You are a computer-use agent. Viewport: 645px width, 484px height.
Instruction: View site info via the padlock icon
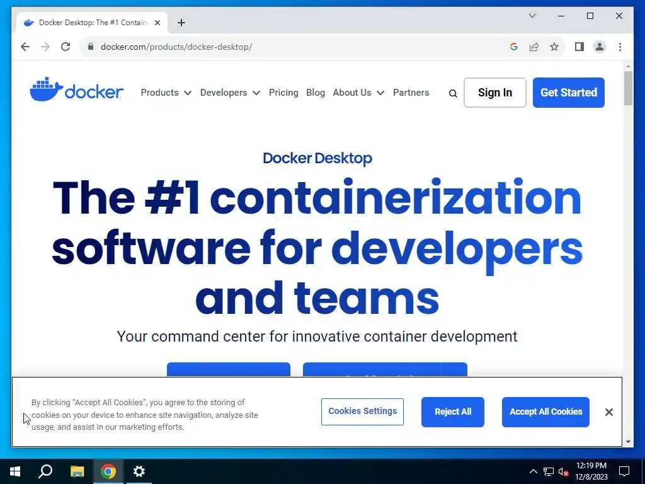point(91,47)
